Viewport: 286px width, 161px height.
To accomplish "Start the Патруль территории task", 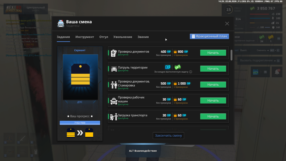I will (x=213, y=69).
